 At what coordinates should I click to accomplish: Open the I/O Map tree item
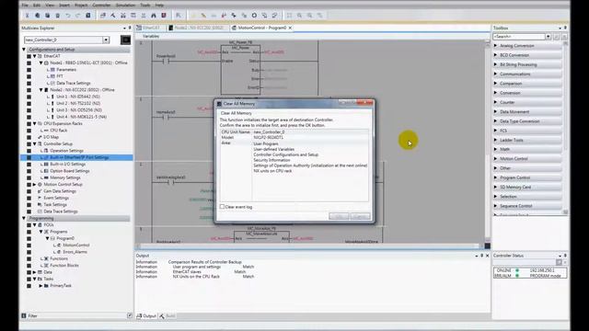pos(51,137)
